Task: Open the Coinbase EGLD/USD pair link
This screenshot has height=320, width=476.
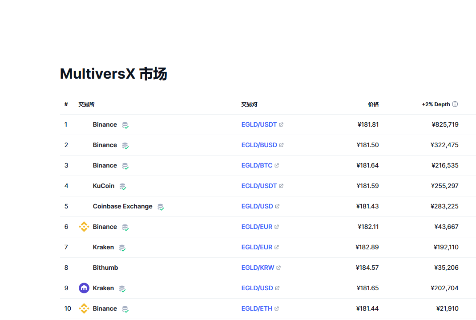Action: click(257, 206)
